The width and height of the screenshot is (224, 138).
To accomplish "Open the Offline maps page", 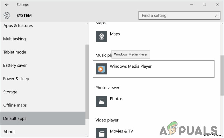I will (15, 105).
